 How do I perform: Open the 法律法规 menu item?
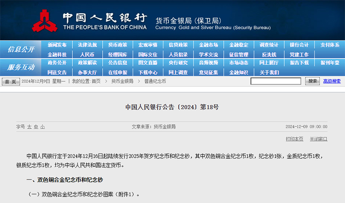88,45
